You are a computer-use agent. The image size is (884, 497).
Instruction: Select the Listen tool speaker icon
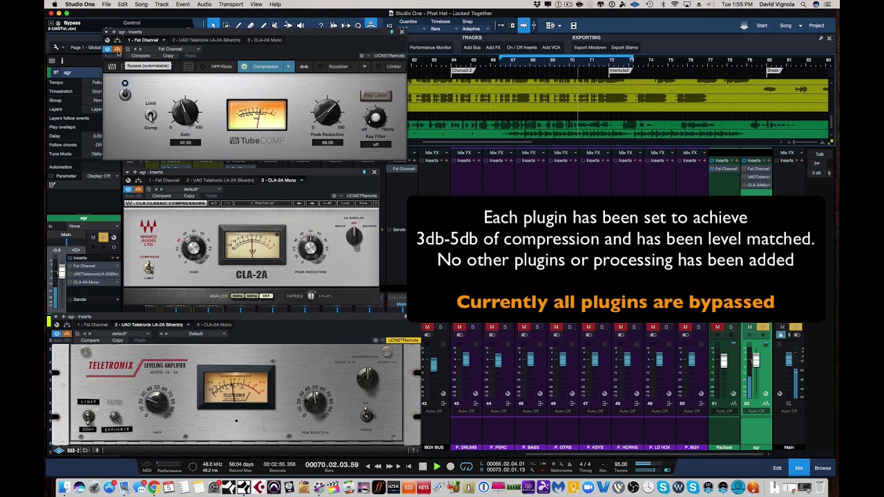tap(300, 26)
